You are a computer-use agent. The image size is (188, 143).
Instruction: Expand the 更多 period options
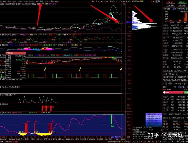(57, 2)
